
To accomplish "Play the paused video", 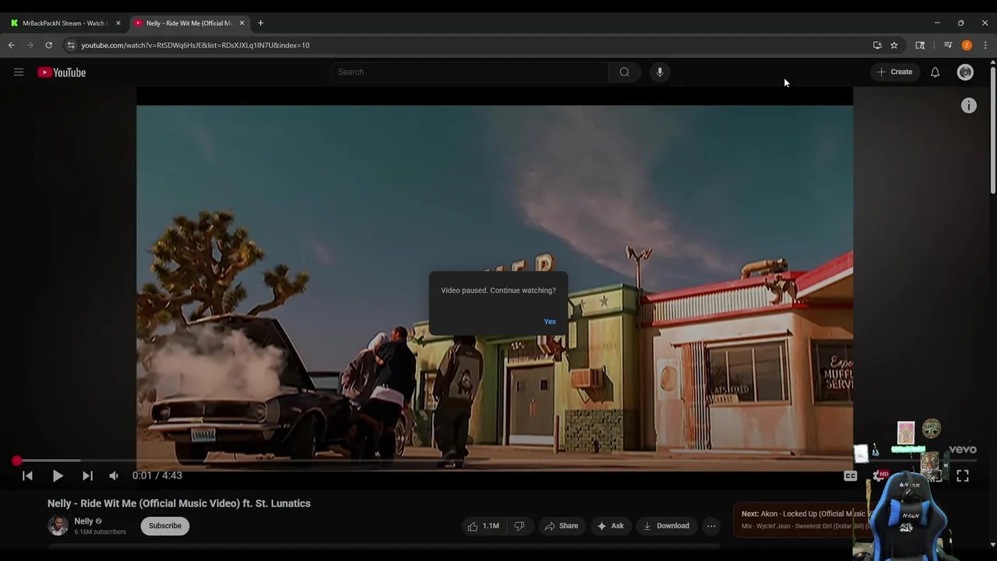I will [57, 475].
